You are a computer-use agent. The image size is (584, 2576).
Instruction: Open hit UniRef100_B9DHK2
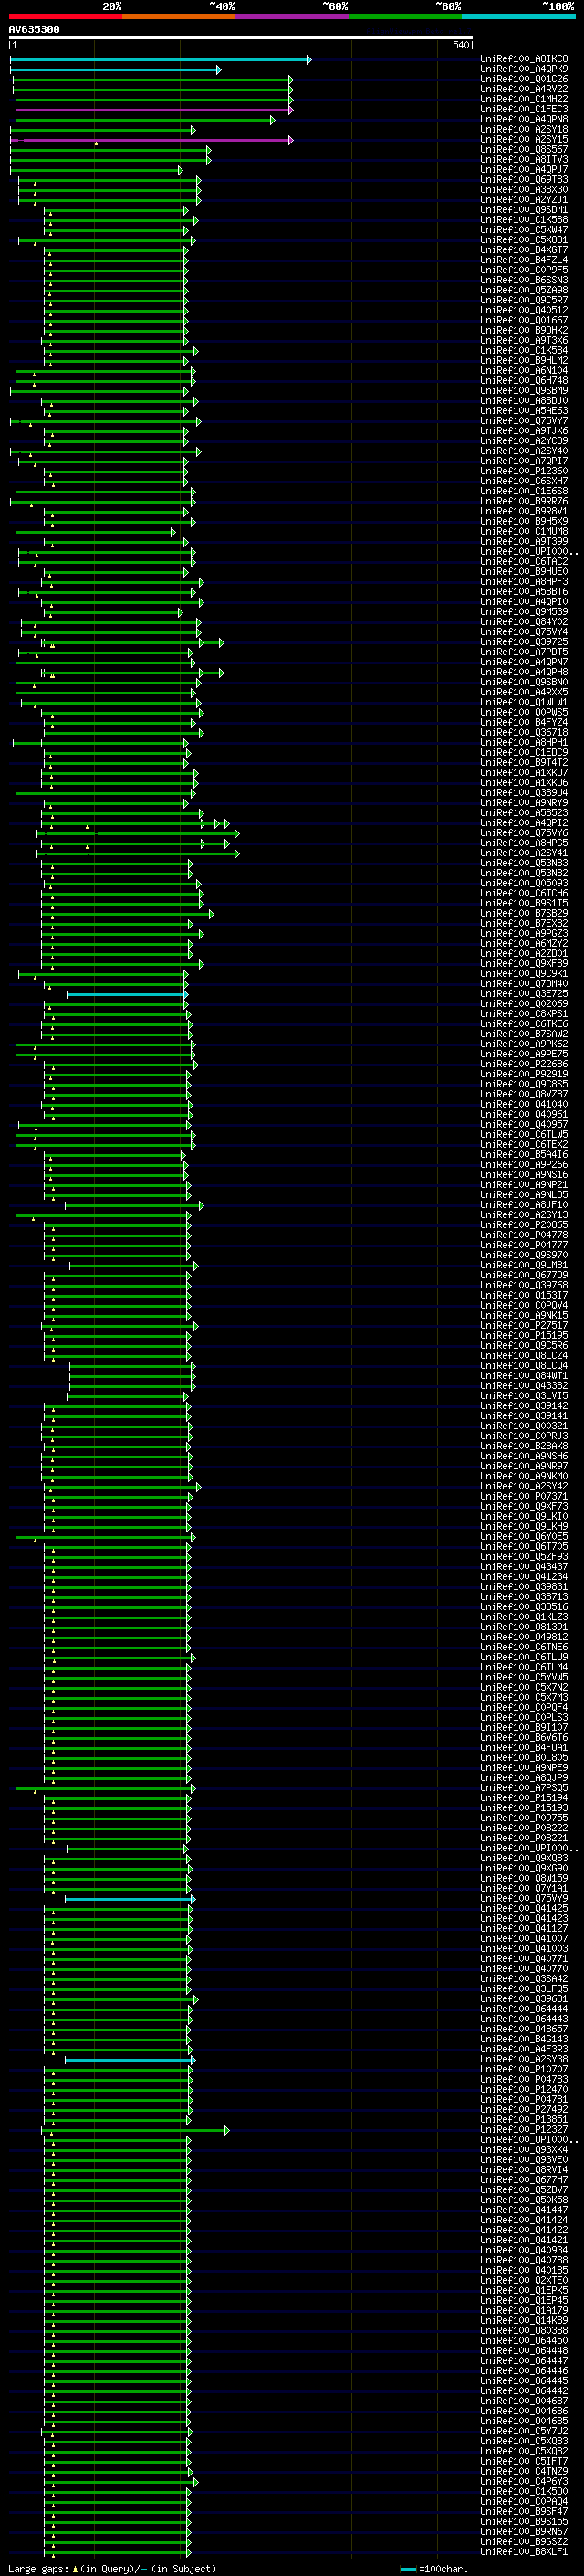pos(524,330)
